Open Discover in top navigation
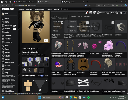 coord(29,9)
